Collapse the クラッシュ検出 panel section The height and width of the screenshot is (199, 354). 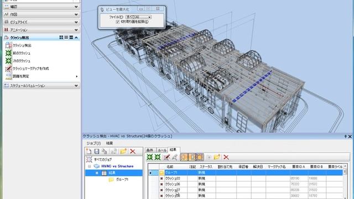(x=76, y=38)
